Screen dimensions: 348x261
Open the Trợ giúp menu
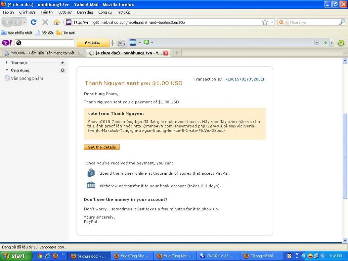[124, 12]
